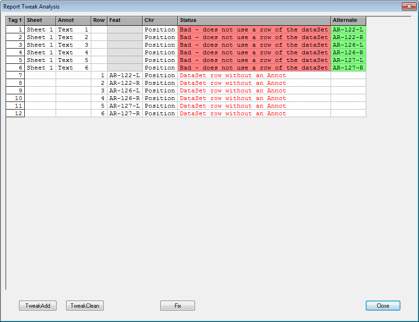The image size is (419, 322).
Task: Click the TweakAdd button
Action: coord(38,306)
